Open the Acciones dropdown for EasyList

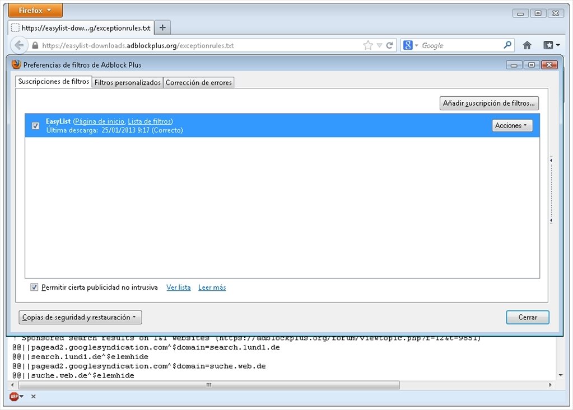click(512, 125)
